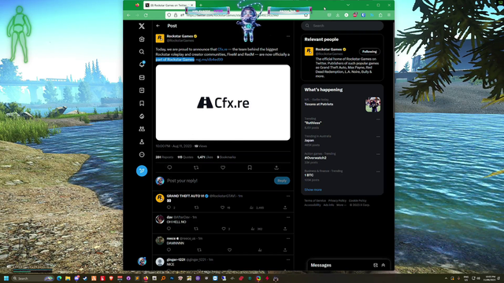Go to Home in the X sidebar

142,39
